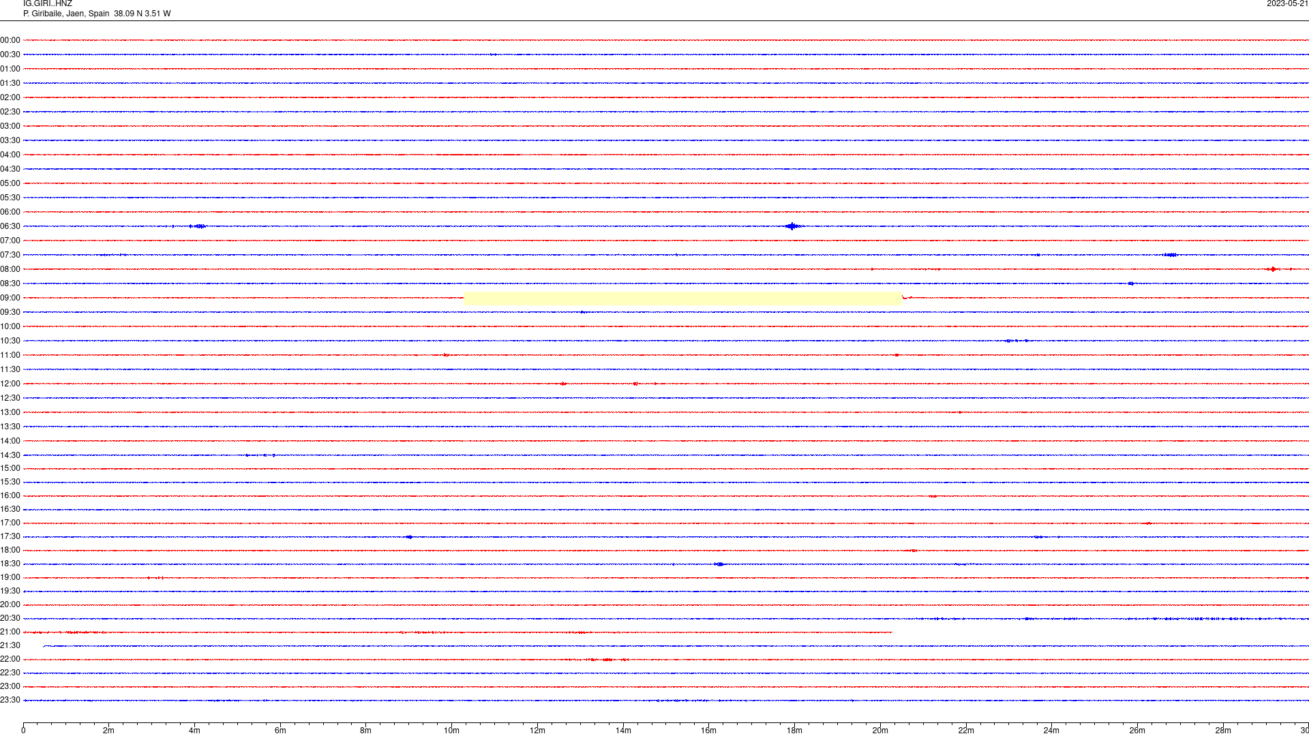The width and height of the screenshot is (1309, 736).
Task: Click the 22m tick on the time axis
Action: [966, 731]
